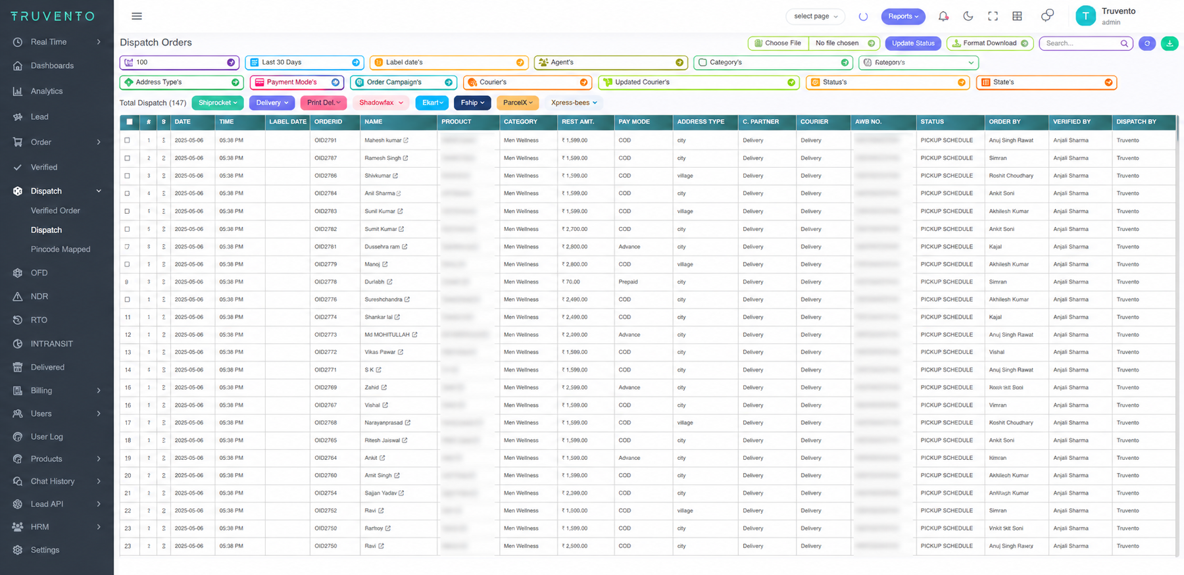Expand the Fship courier dropdown
Image resolution: width=1184 pixels, height=575 pixels.
[472, 103]
